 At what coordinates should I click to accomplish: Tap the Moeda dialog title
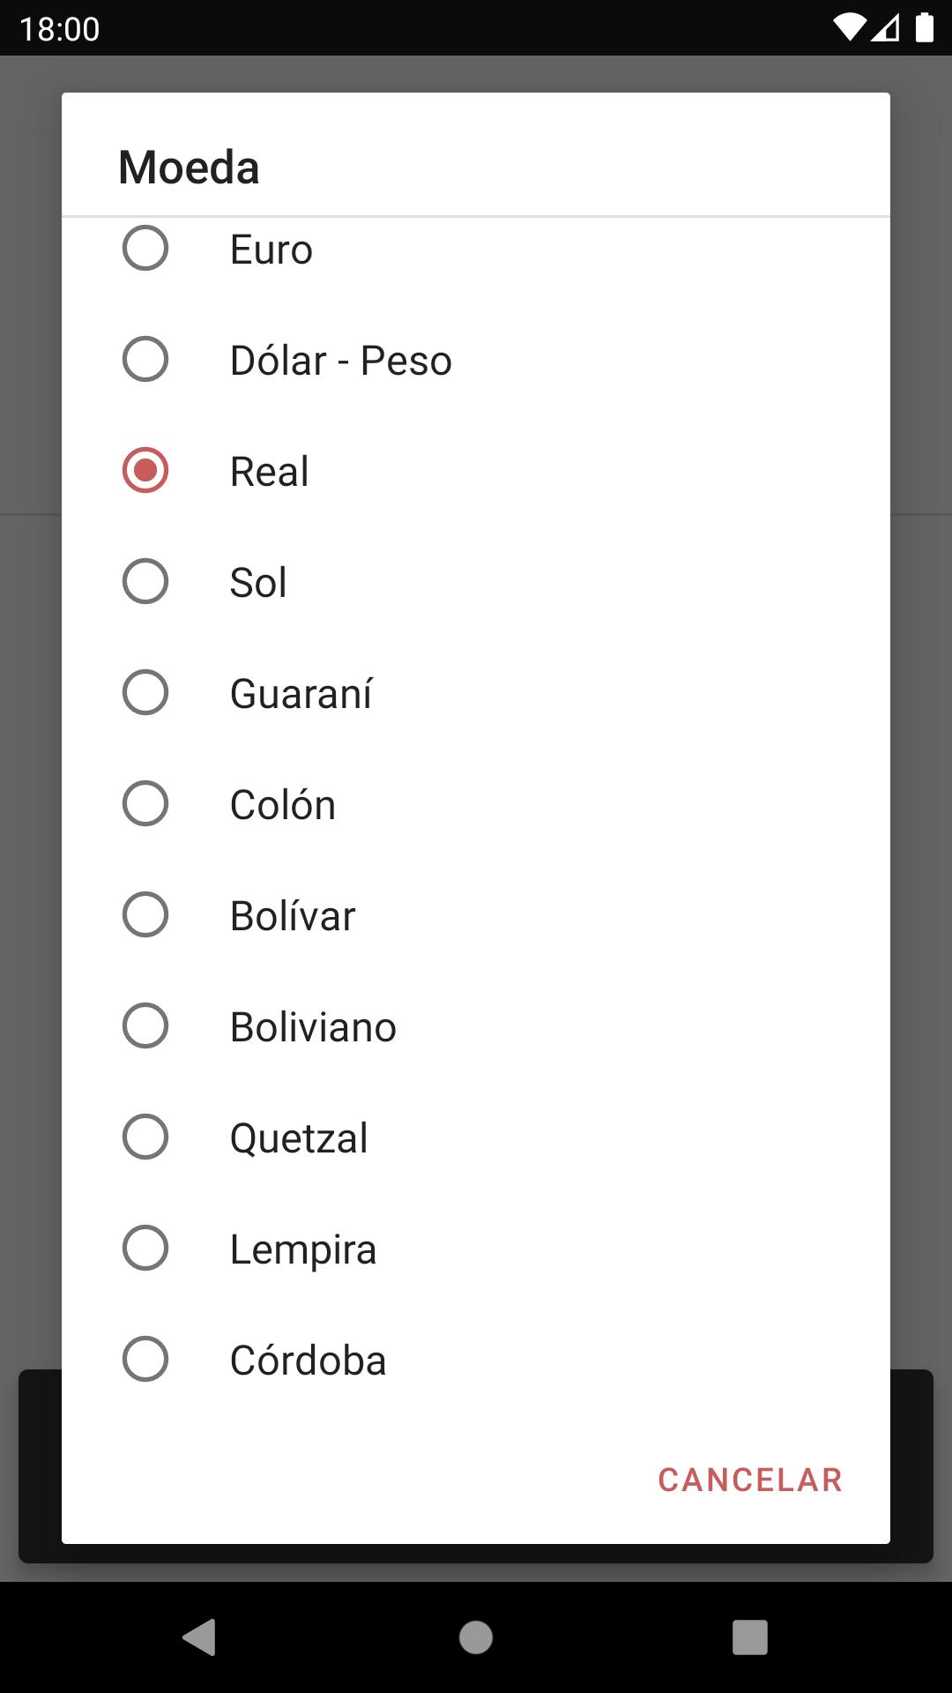[189, 167]
